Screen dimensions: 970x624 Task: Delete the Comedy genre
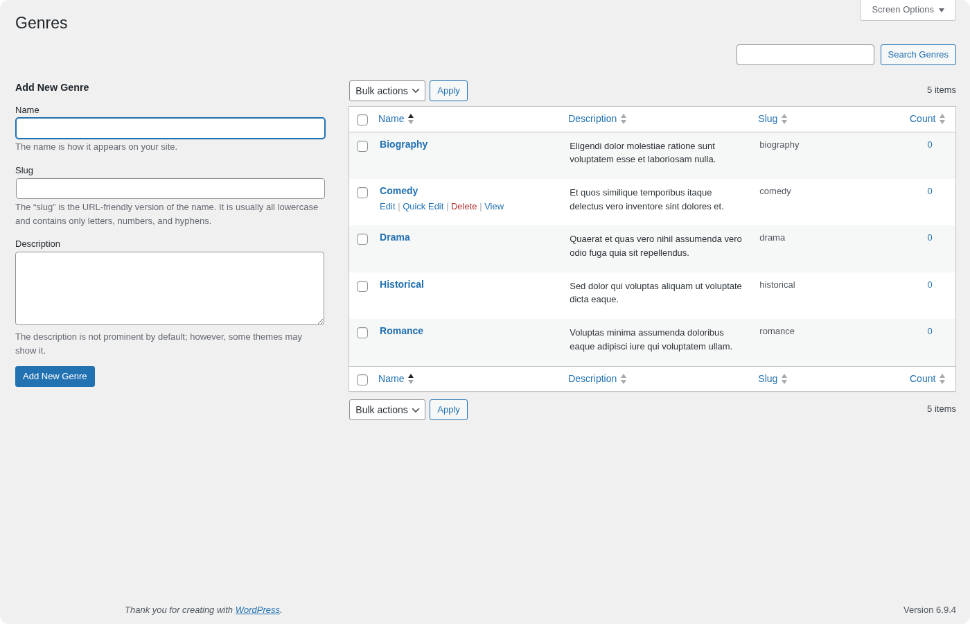pyautogui.click(x=464, y=206)
